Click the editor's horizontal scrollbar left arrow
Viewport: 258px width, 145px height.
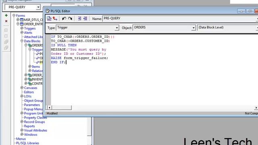point(49,108)
